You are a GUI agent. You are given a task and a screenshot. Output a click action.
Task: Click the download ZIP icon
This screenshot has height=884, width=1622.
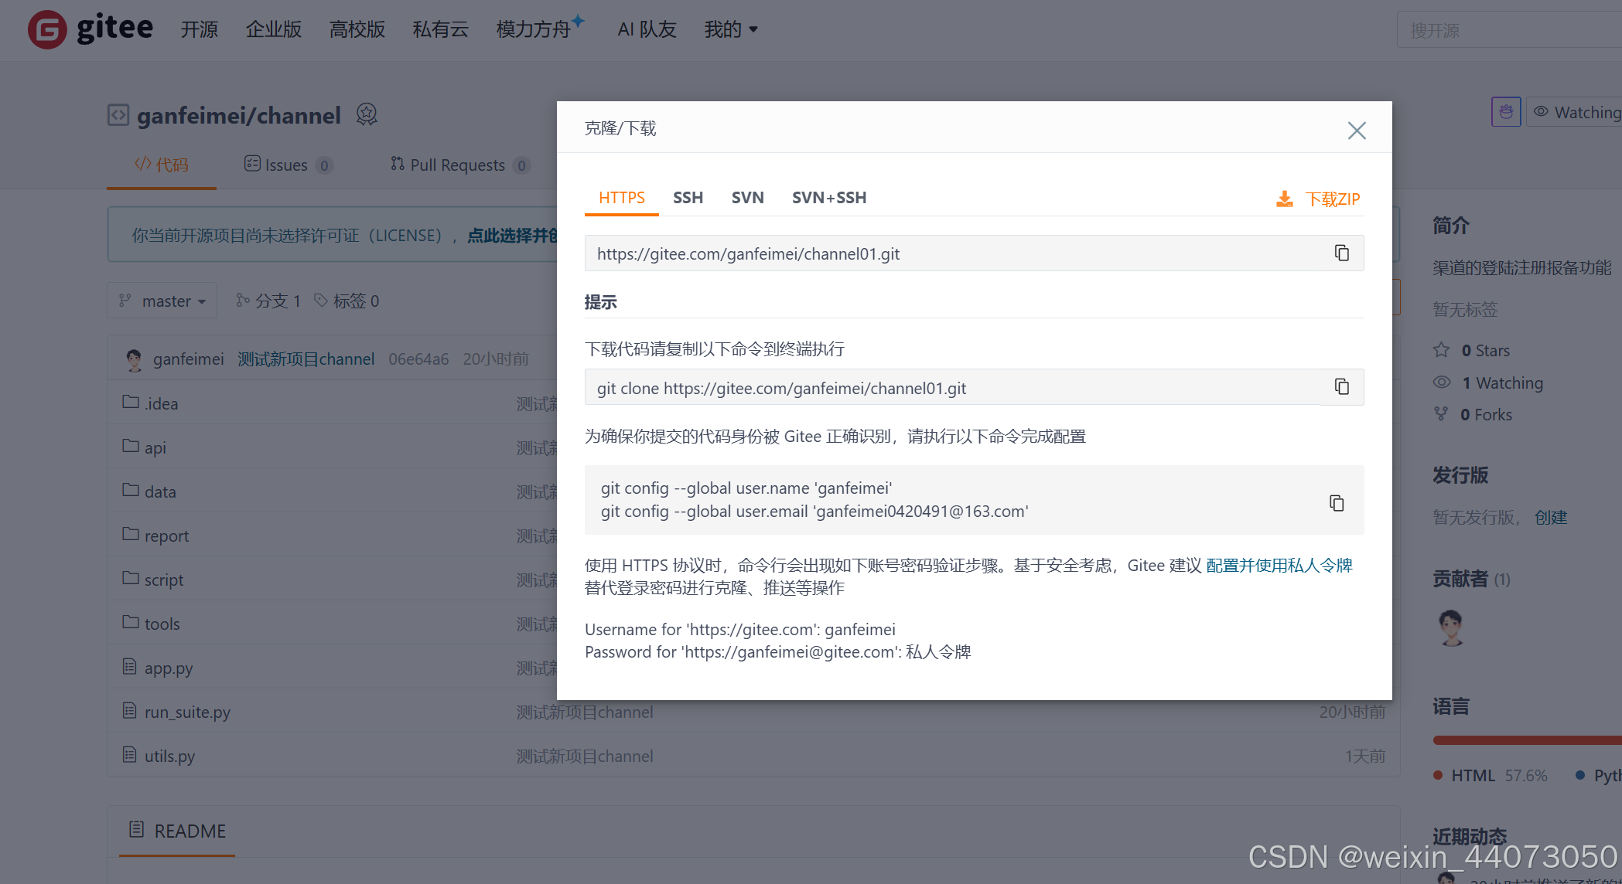tap(1285, 199)
